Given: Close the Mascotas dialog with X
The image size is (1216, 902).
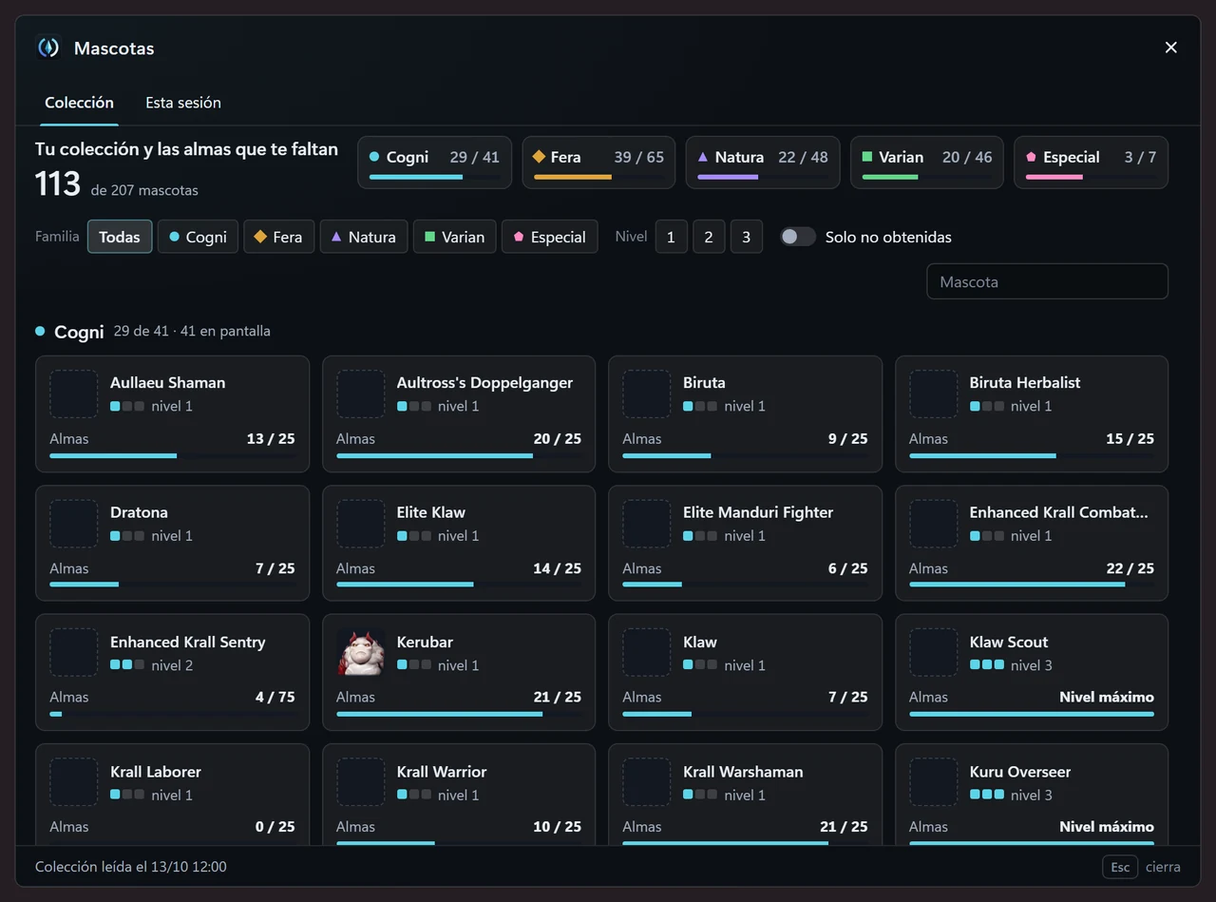Looking at the screenshot, I should click(1170, 48).
